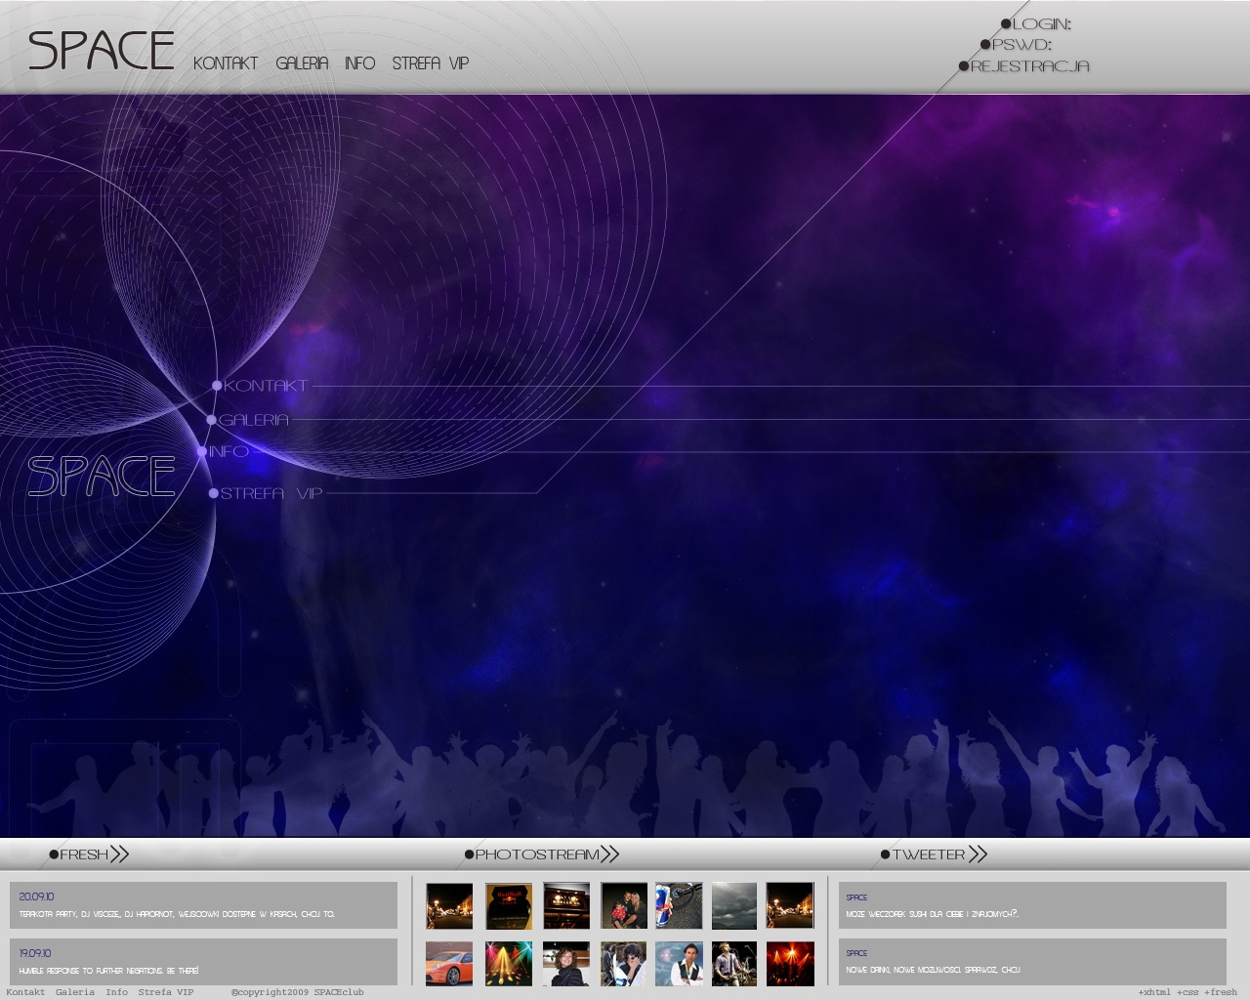Open the 20.09.10 Terakota party news entry
Image resolution: width=1250 pixels, height=1000 pixels.
coord(203,905)
